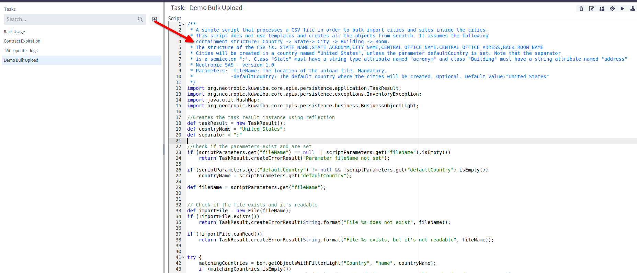Collapse the comment block fold arrow at line 1

[184, 24]
